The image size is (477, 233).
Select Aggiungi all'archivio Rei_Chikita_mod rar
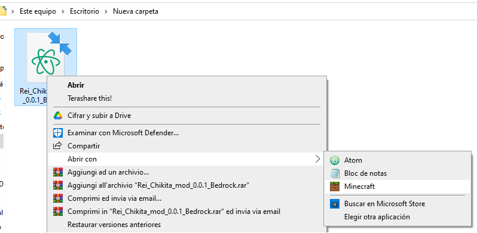click(x=158, y=185)
